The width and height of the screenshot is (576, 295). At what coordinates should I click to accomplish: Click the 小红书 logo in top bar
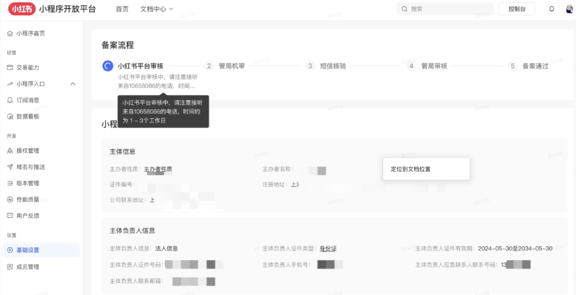(x=22, y=9)
